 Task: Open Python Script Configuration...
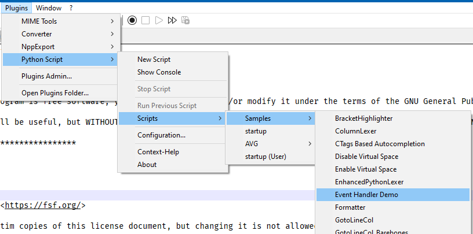coord(173,135)
